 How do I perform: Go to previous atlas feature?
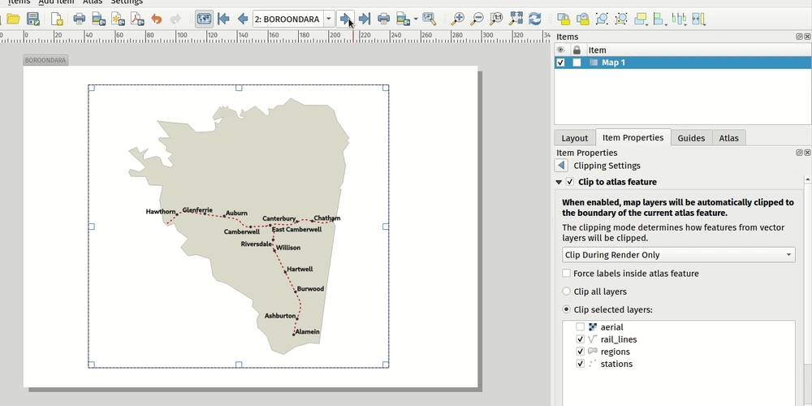coord(242,19)
